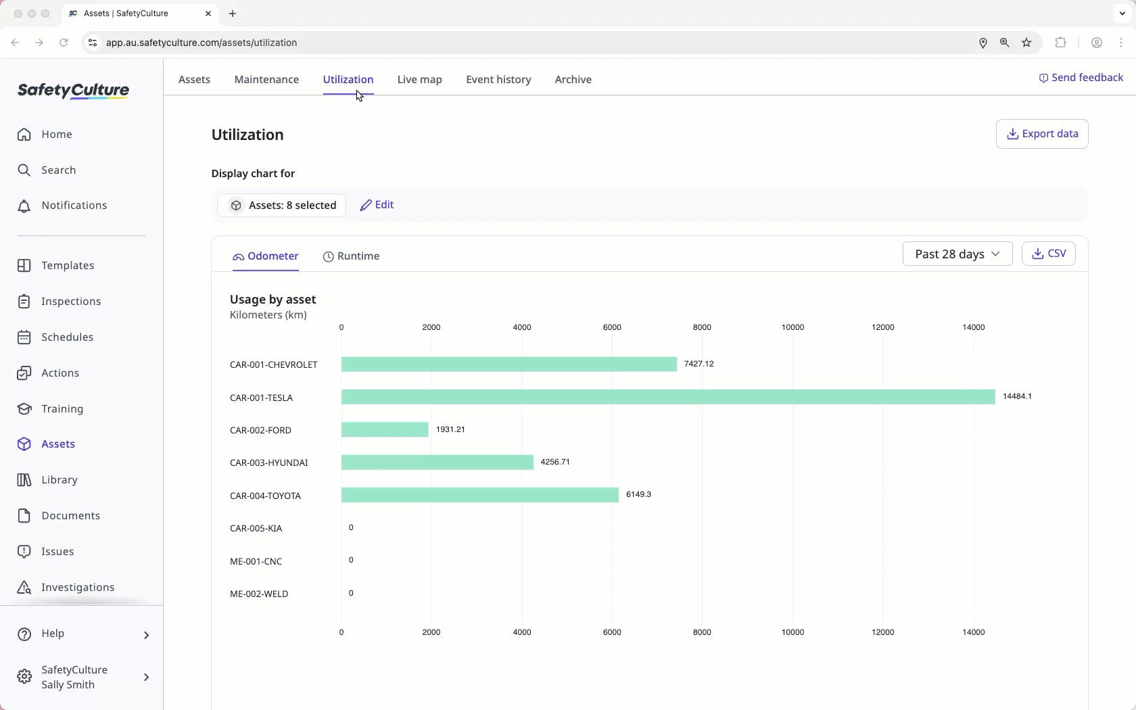
Task: Open Notifications bell in sidebar
Action: pos(24,206)
